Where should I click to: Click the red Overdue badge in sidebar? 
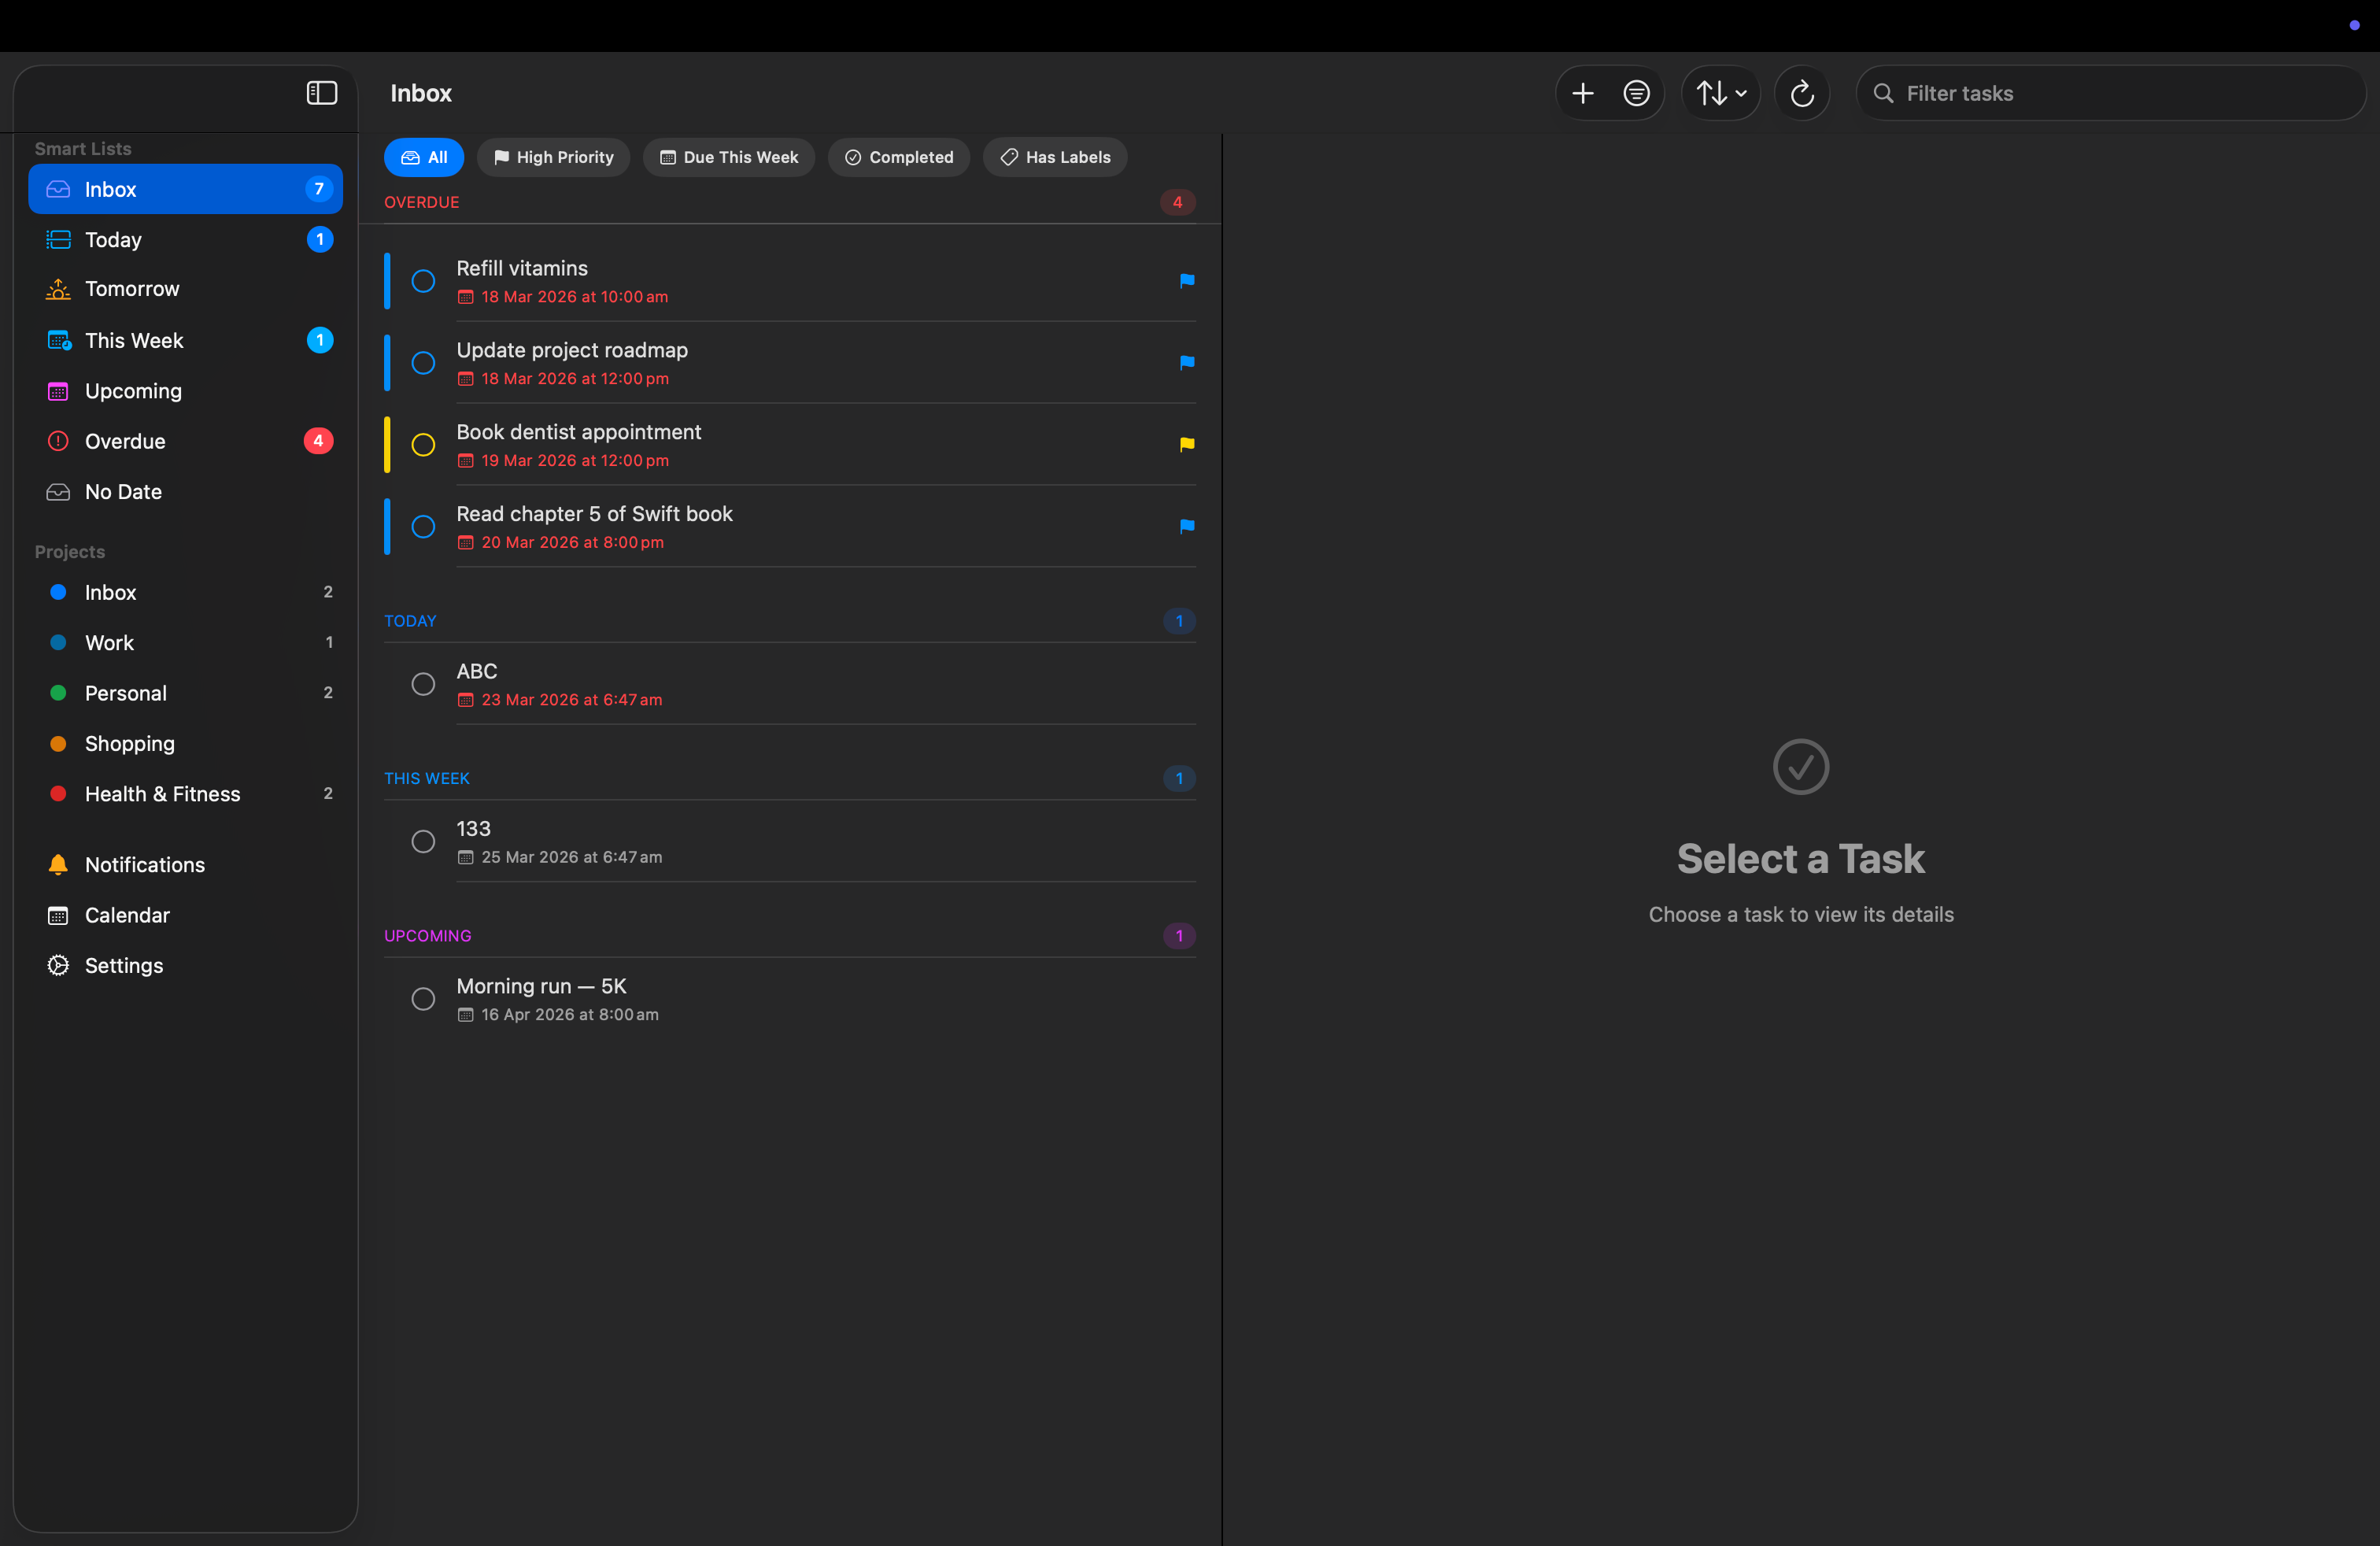pyautogui.click(x=318, y=441)
